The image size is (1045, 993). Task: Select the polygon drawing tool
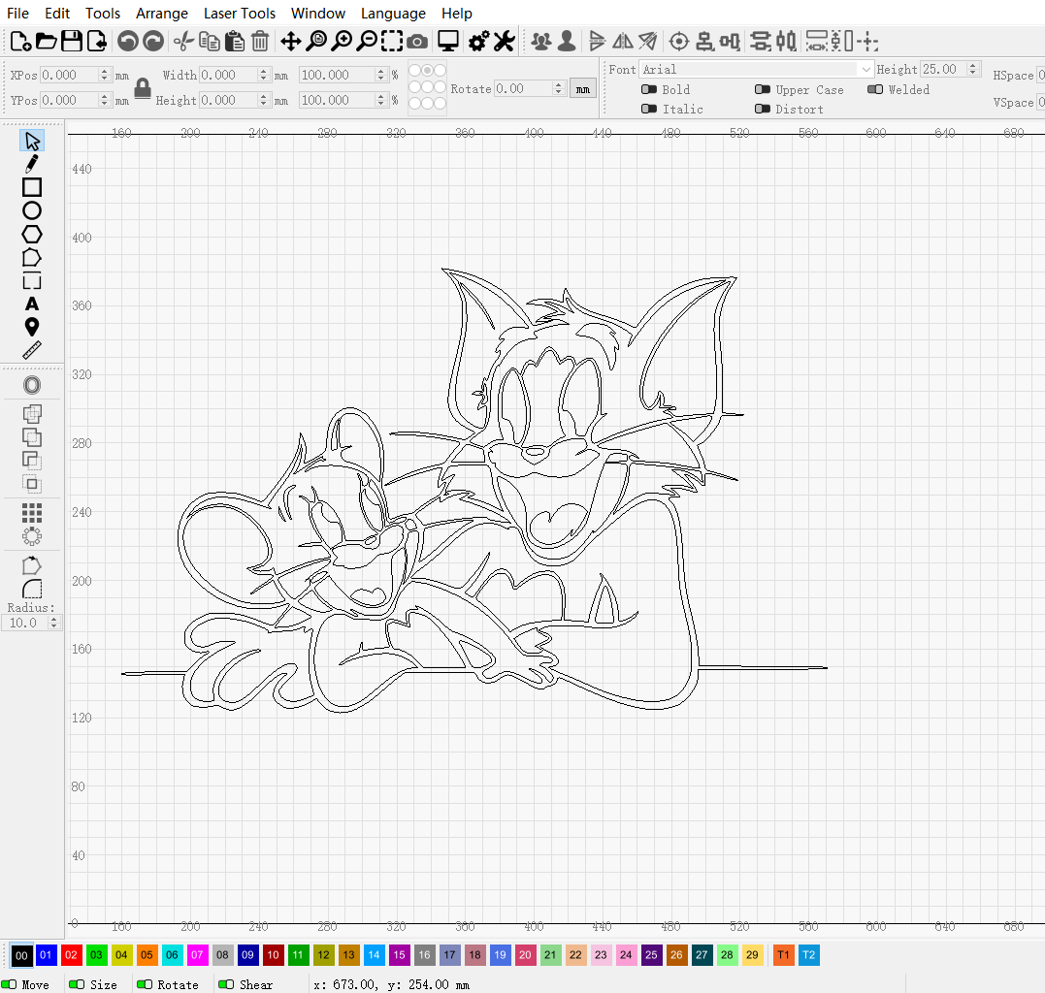(32, 234)
